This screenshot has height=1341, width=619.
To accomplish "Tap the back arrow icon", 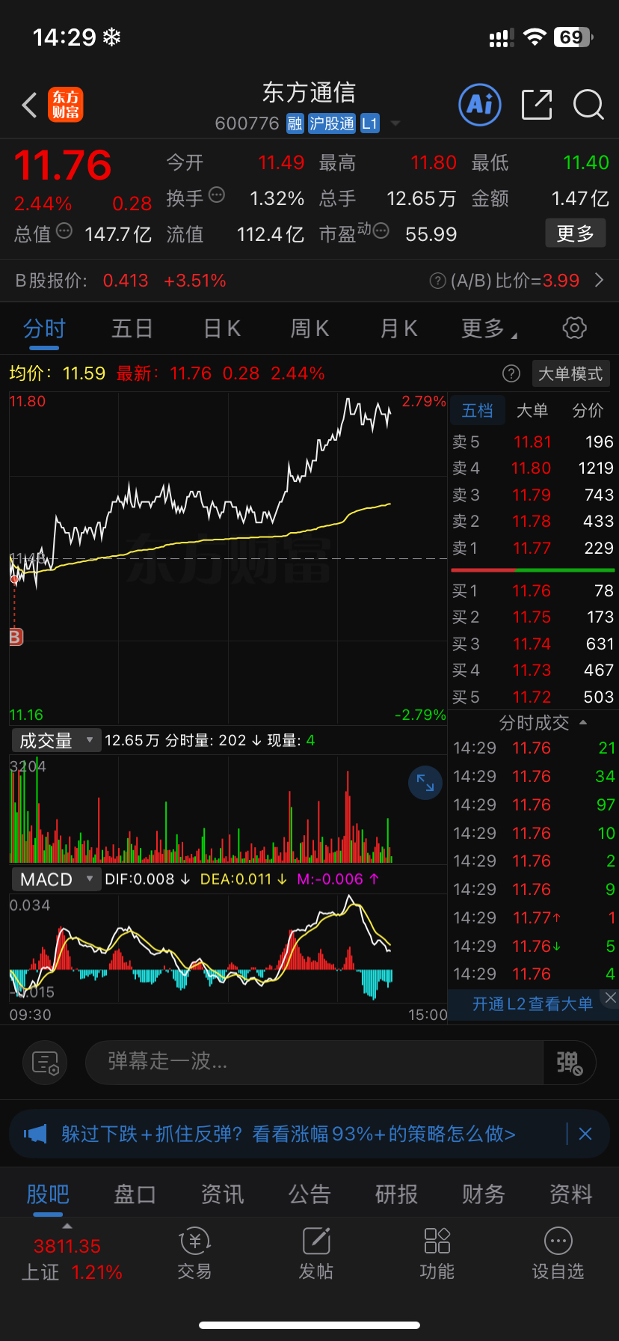I will [x=29, y=105].
